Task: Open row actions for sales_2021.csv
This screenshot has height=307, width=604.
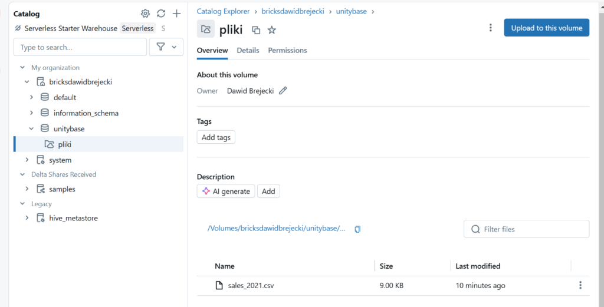Action: click(x=580, y=286)
